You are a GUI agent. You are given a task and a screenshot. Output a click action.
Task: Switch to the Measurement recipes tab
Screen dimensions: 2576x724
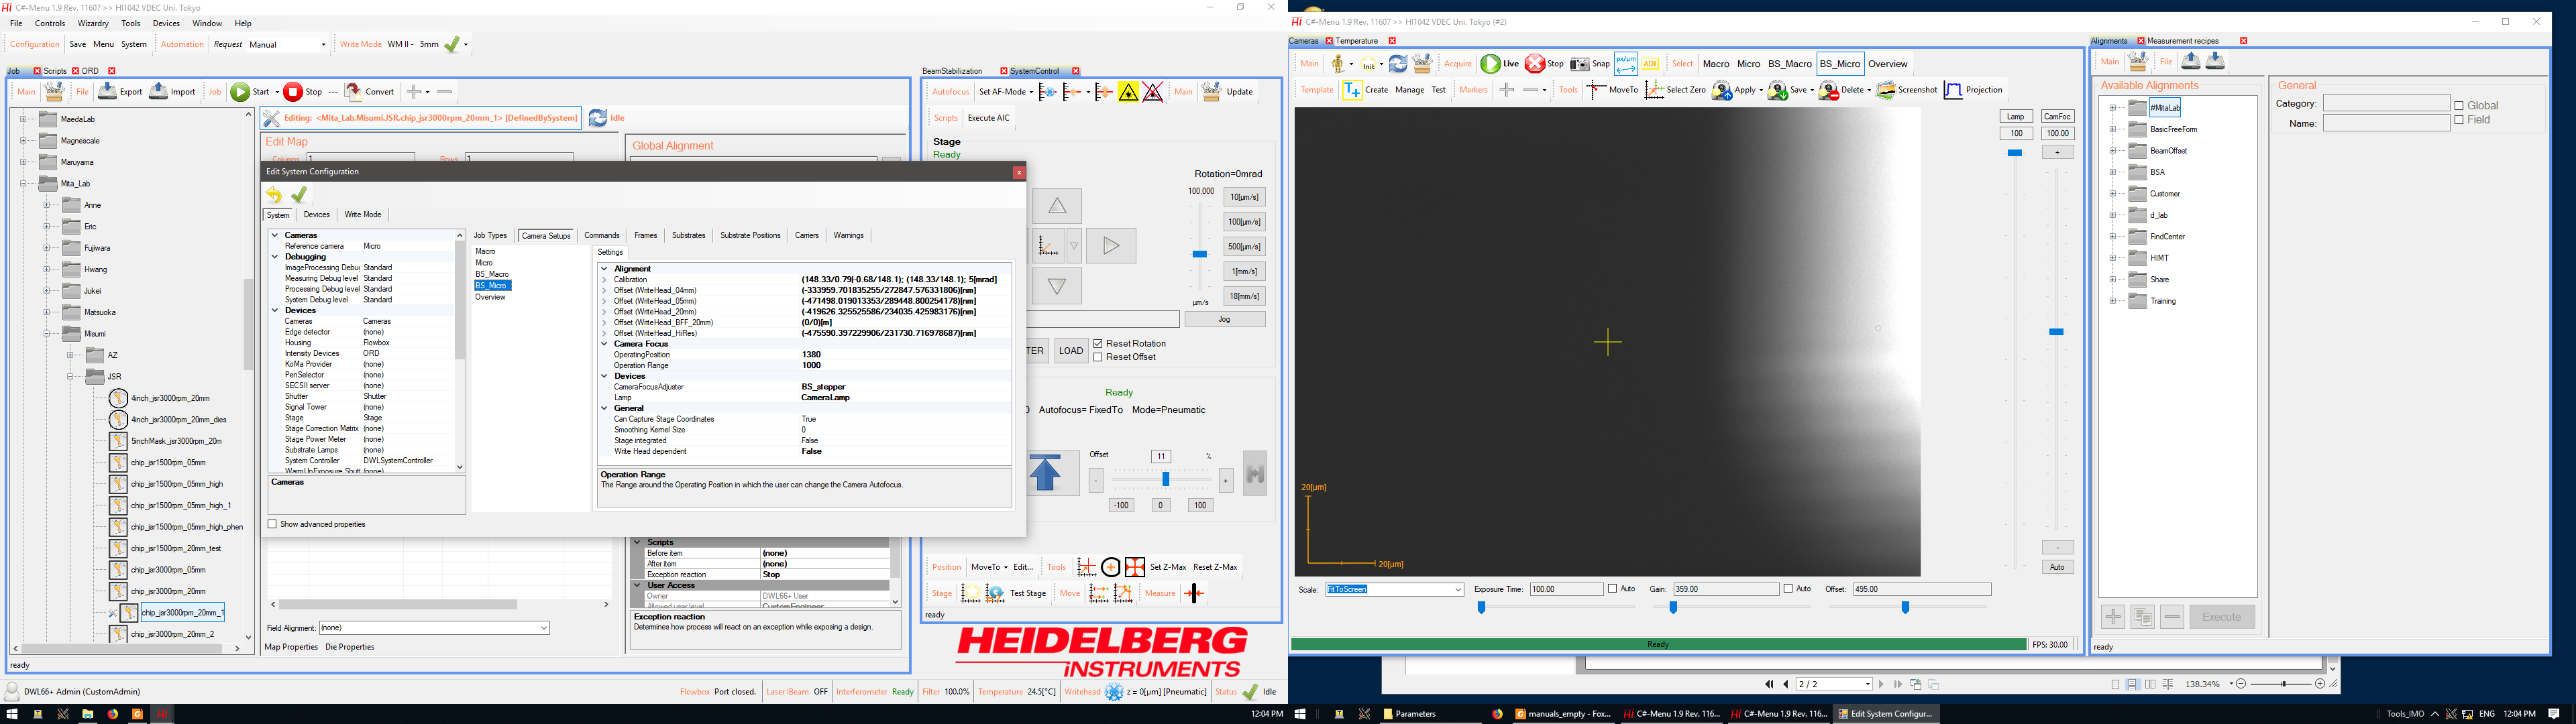[x=2183, y=41]
